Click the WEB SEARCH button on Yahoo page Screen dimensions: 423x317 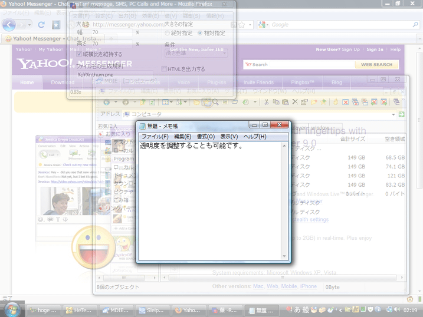377,65
